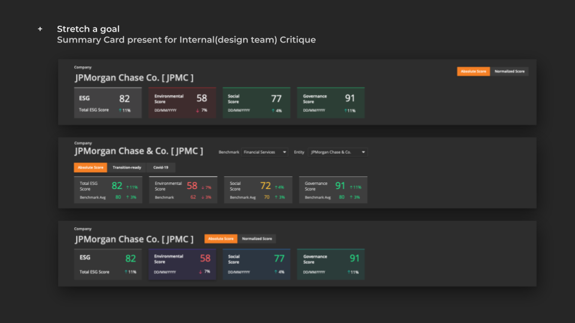Switch to Normalized Score in the top card

click(509, 71)
